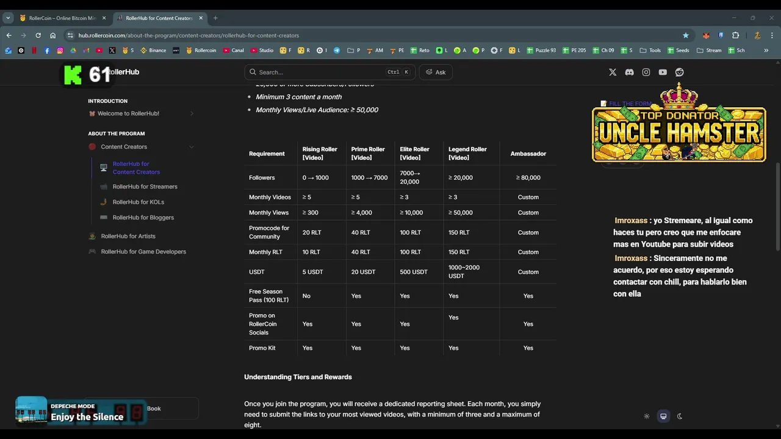Open the Chrome extensions puzzle icon
Viewport: 781px width, 439px height.
pos(735,35)
